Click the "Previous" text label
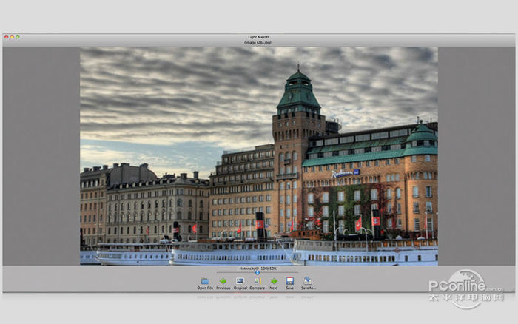Image resolution: width=518 pixels, height=324 pixels. [223, 288]
